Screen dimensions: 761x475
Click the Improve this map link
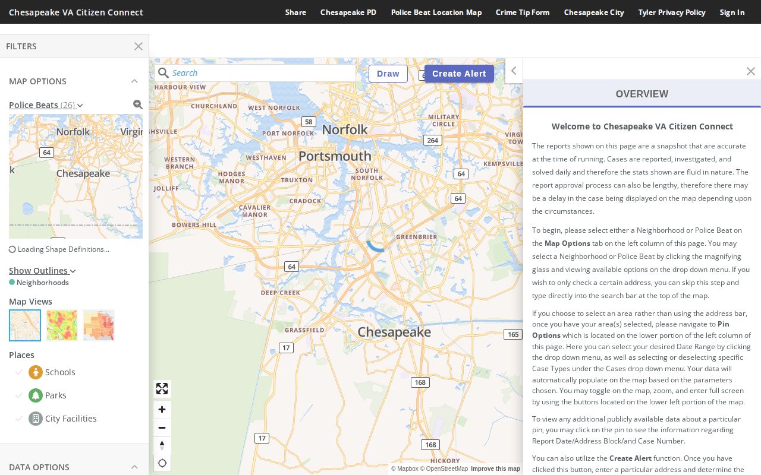tap(495, 468)
